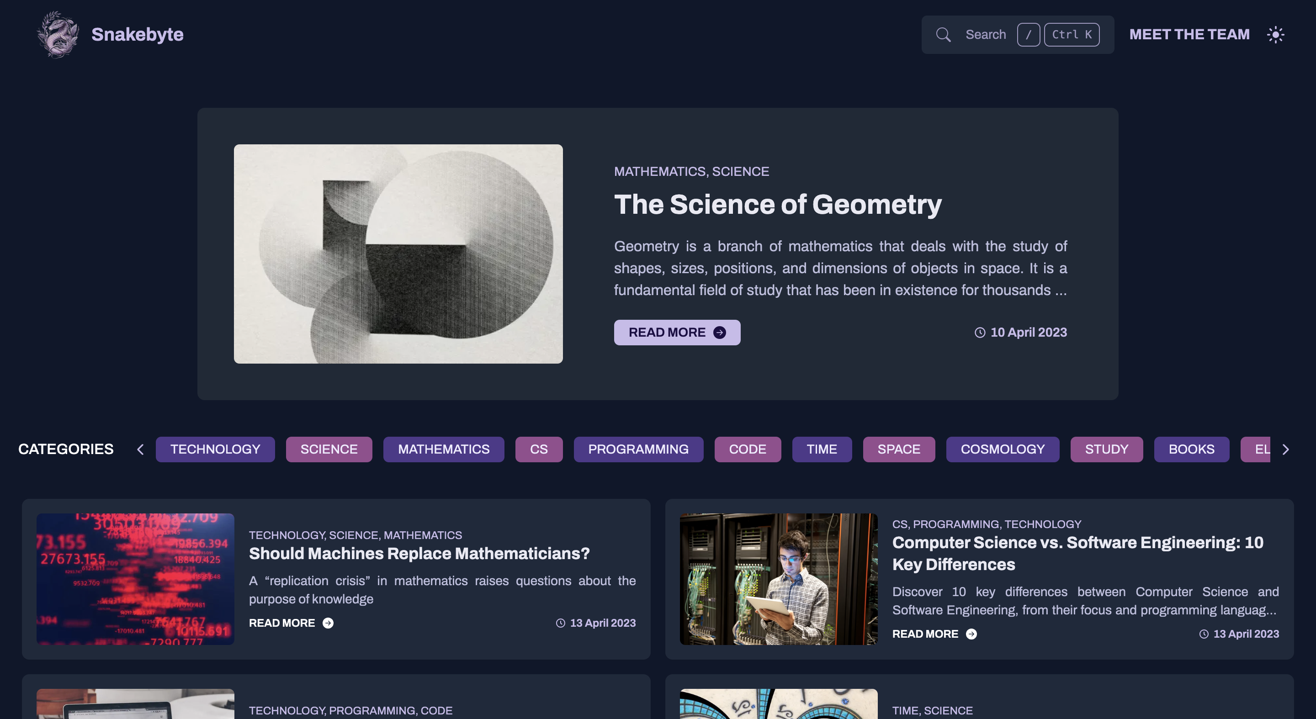The image size is (1316, 719).
Task: Click Read More on Computer Science article
Action: [x=935, y=634]
